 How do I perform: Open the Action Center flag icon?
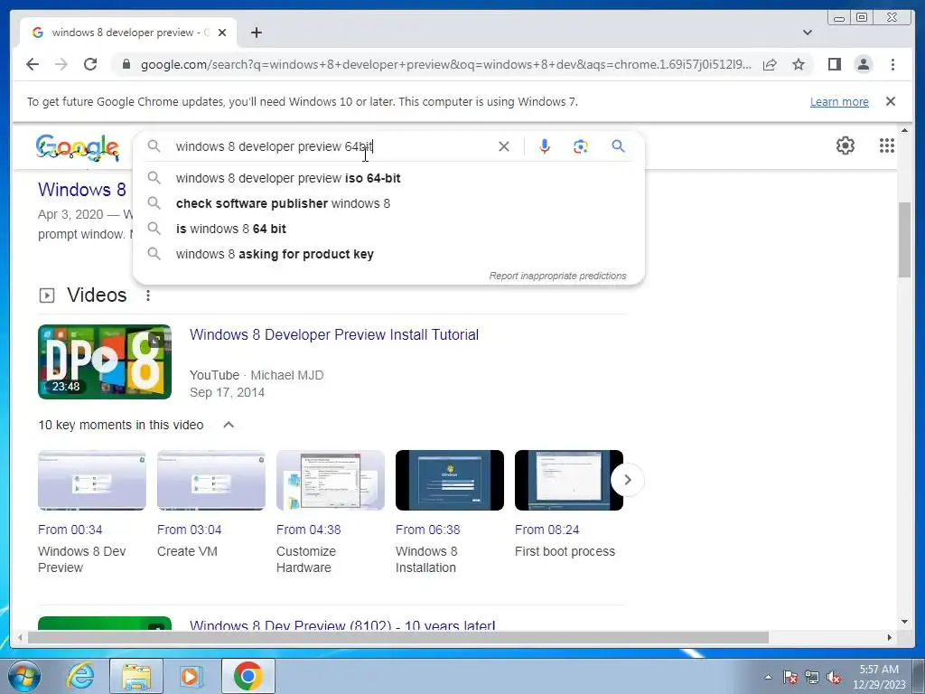click(x=790, y=677)
